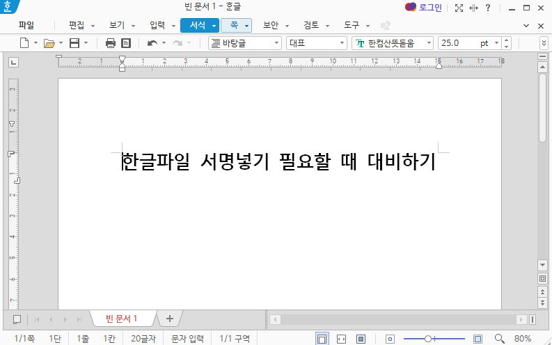Expand the 편집 menu arrow

point(93,26)
